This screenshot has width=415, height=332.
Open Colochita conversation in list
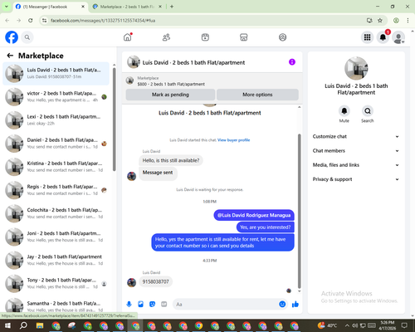pyautogui.click(x=56, y=213)
